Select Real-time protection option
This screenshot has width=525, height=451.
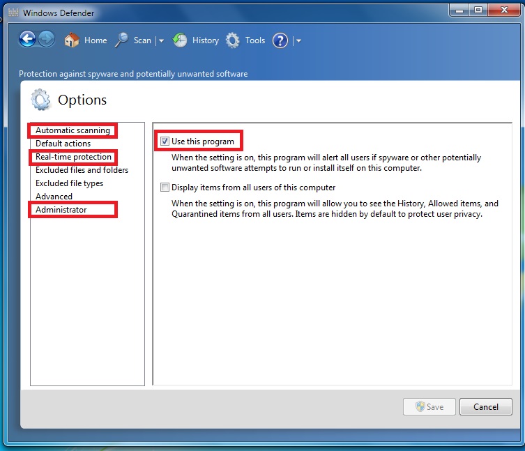click(73, 157)
